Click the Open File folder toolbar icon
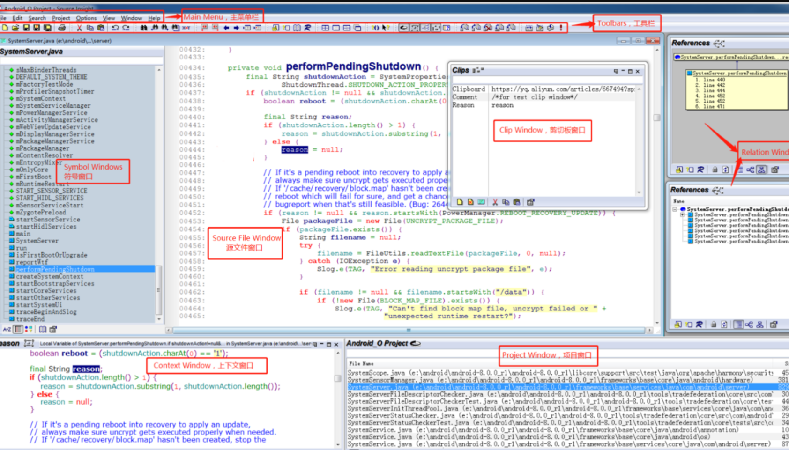 [x=15, y=28]
